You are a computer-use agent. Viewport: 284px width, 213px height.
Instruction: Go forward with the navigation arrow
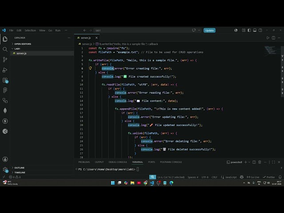[90, 30]
